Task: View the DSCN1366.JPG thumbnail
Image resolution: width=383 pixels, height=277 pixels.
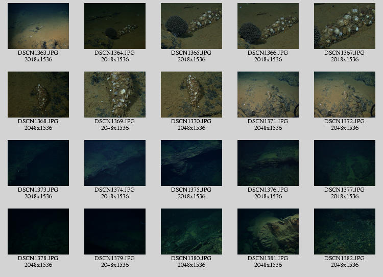Action: (268, 26)
